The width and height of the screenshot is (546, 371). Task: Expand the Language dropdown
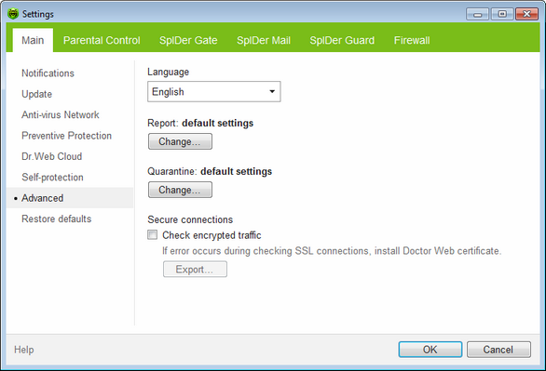click(x=213, y=92)
